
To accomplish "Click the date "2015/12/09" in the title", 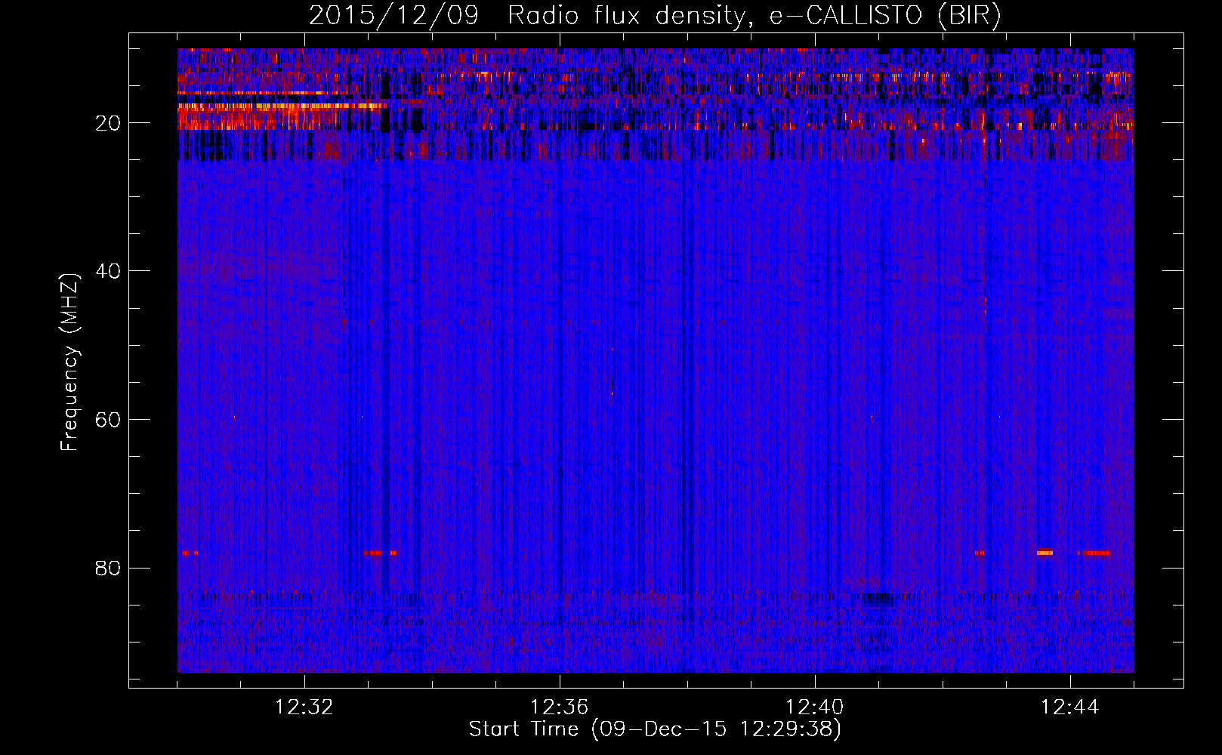I will coord(393,16).
